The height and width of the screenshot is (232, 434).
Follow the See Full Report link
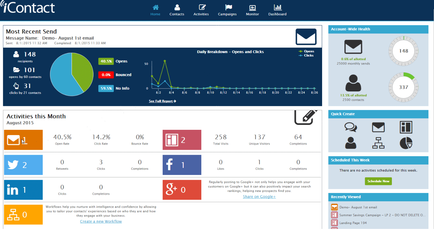(x=162, y=101)
